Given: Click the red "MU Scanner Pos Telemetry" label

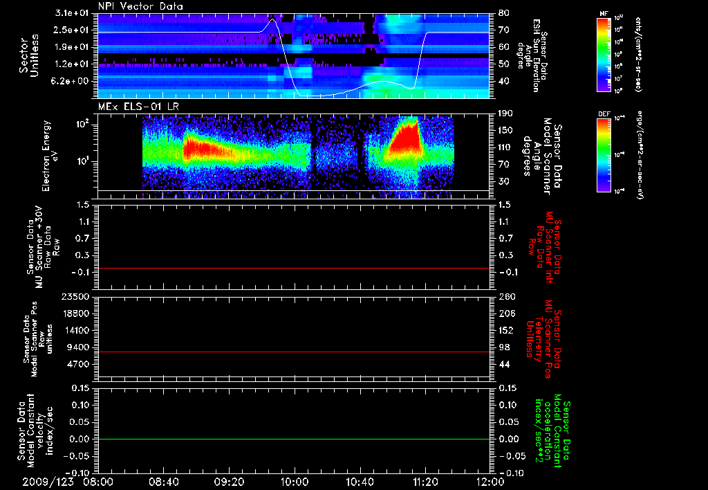Looking at the screenshot, I should click(545, 339).
